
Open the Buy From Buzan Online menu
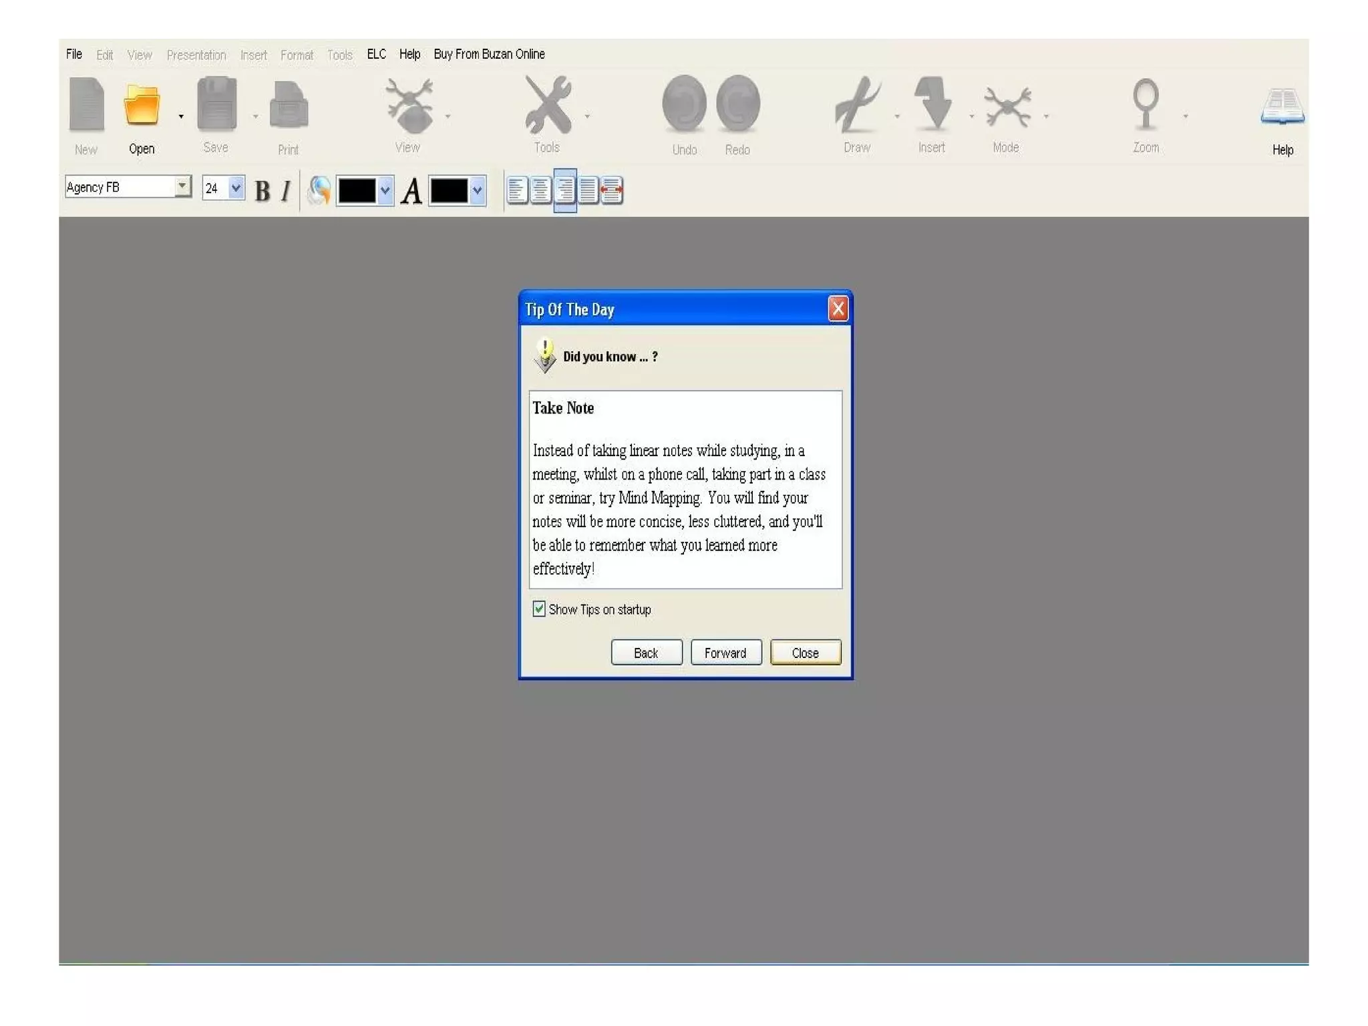click(x=489, y=54)
